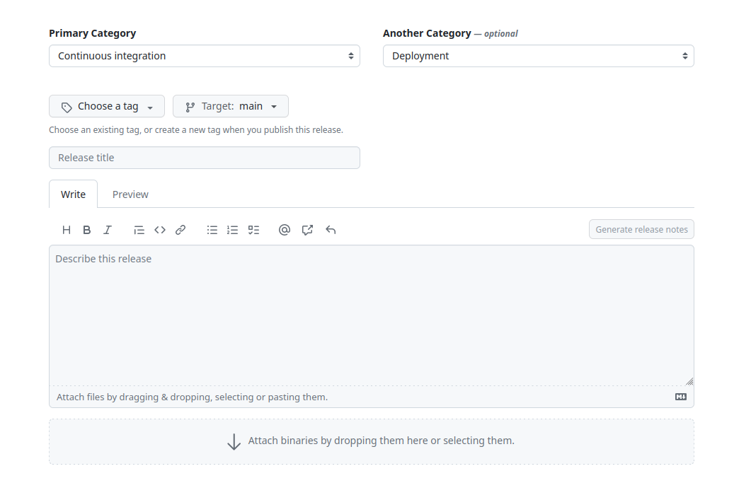Insert a task list
The image size is (751, 483).
click(x=253, y=230)
